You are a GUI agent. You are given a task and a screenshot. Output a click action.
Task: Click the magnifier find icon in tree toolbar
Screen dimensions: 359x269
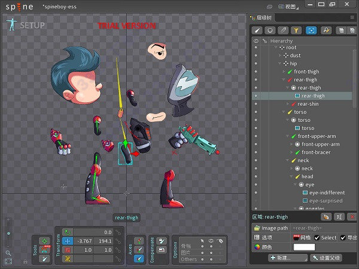[x=326, y=30]
